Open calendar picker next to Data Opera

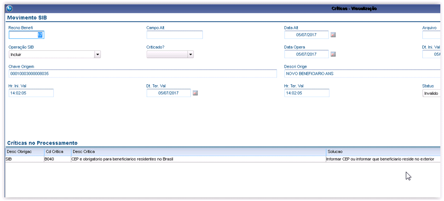[333, 54]
